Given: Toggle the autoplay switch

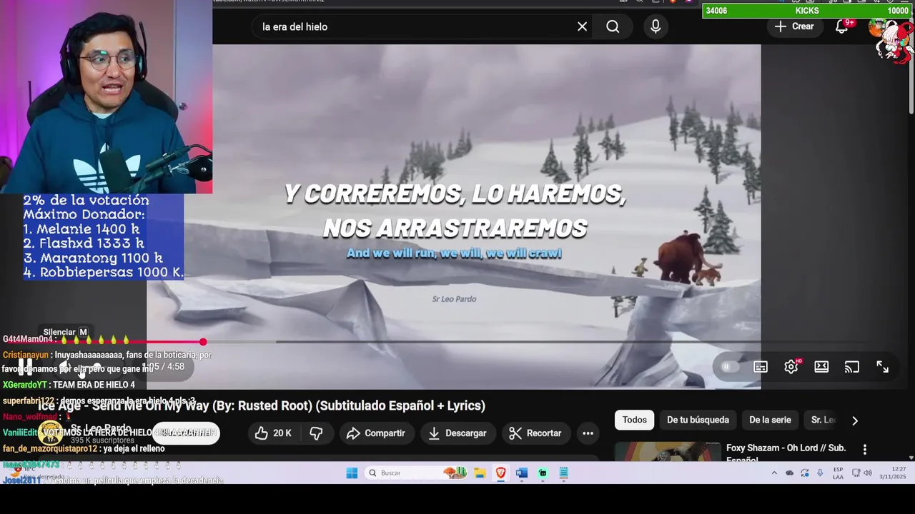Looking at the screenshot, I should 728,367.
